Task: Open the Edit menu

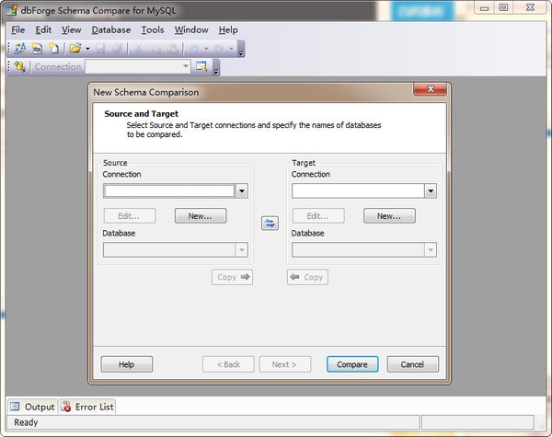Action: 43,30
